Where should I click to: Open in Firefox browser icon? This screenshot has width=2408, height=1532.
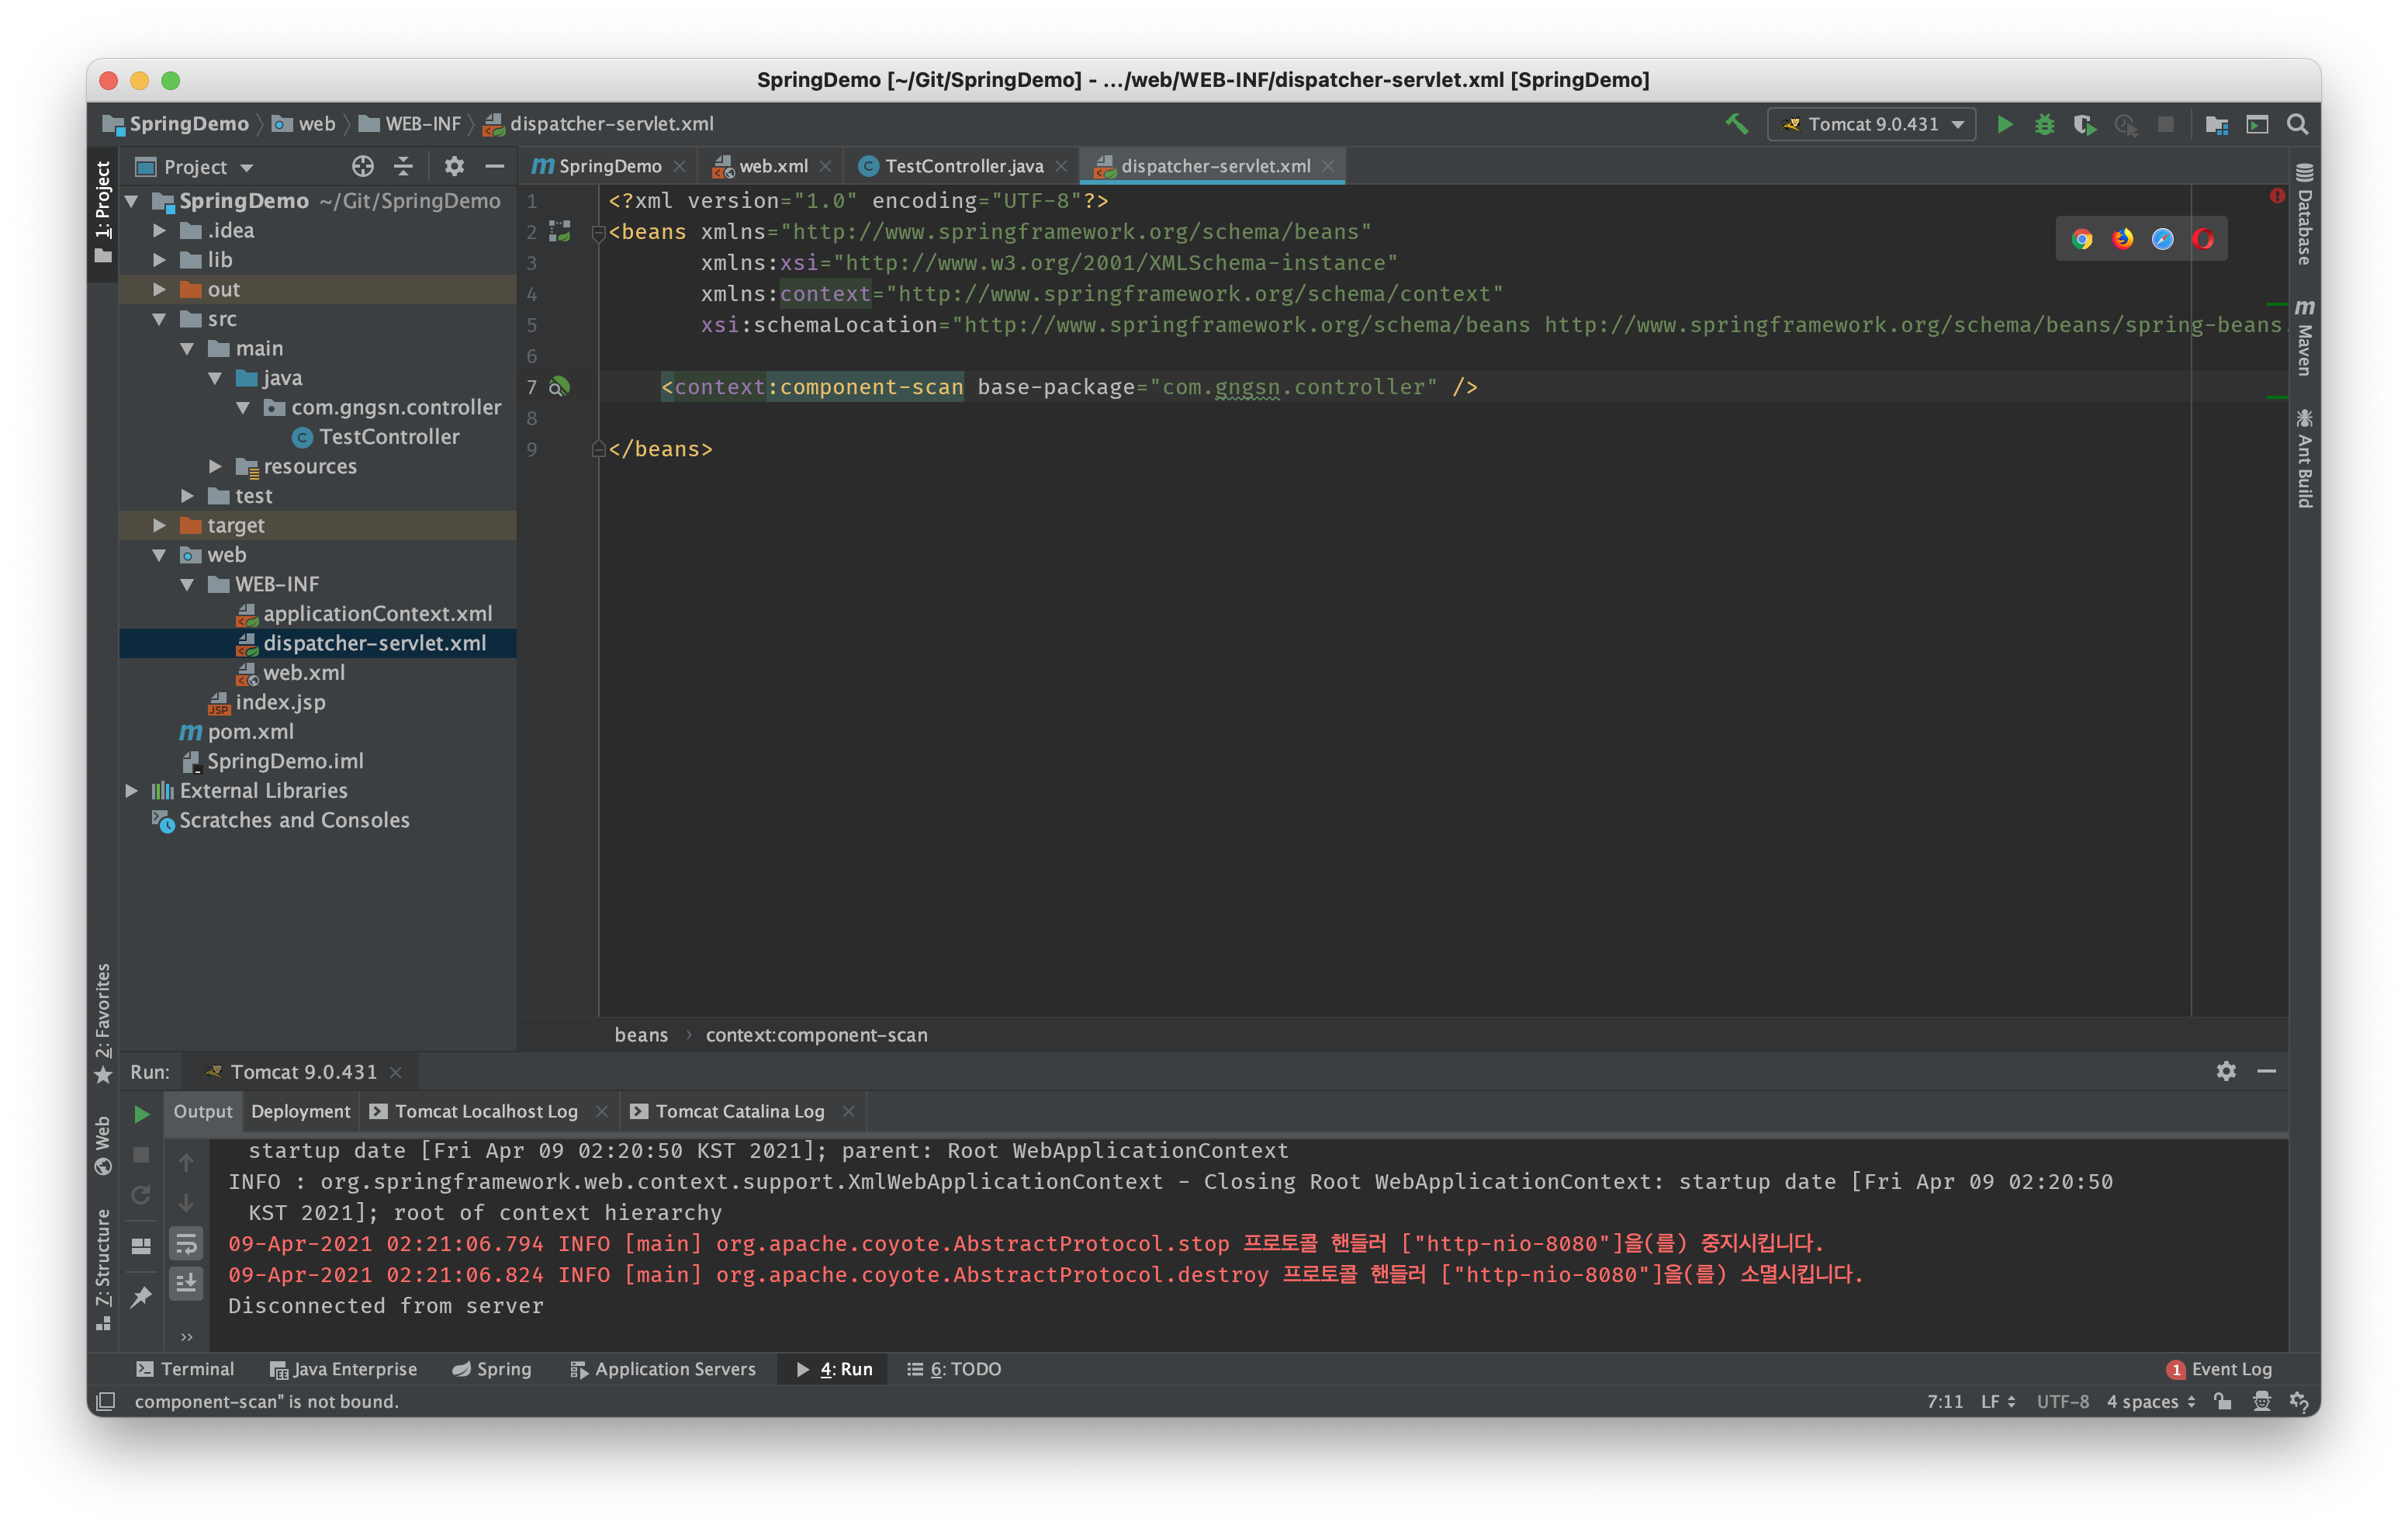pyautogui.click(x=2122, y=239)
